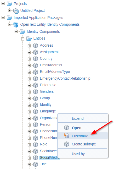119x169 pixels.
Task: Collapse the Entities folder node
Action: coord(23,39)
